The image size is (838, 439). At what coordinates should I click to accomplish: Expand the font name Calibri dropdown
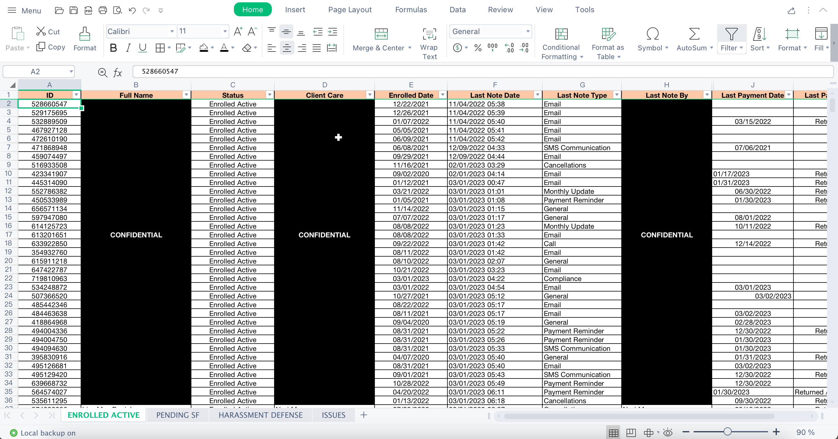172,31
